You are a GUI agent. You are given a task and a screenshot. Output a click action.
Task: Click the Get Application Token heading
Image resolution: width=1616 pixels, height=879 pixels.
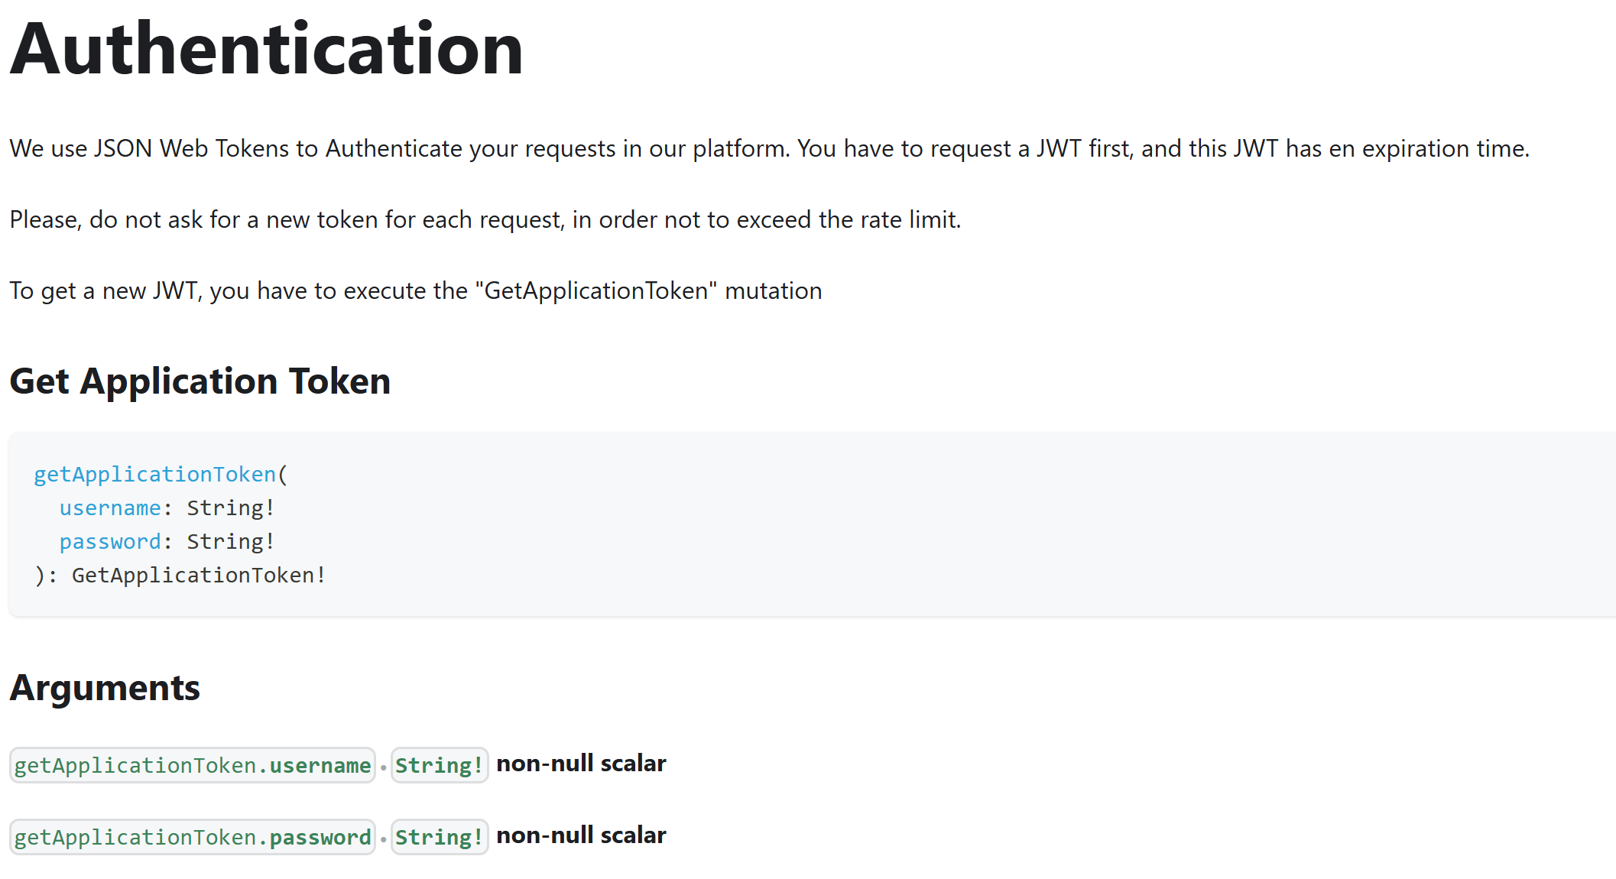pos(200,381)
